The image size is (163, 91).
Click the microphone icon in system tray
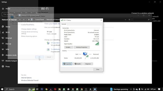tap(140, 89)
